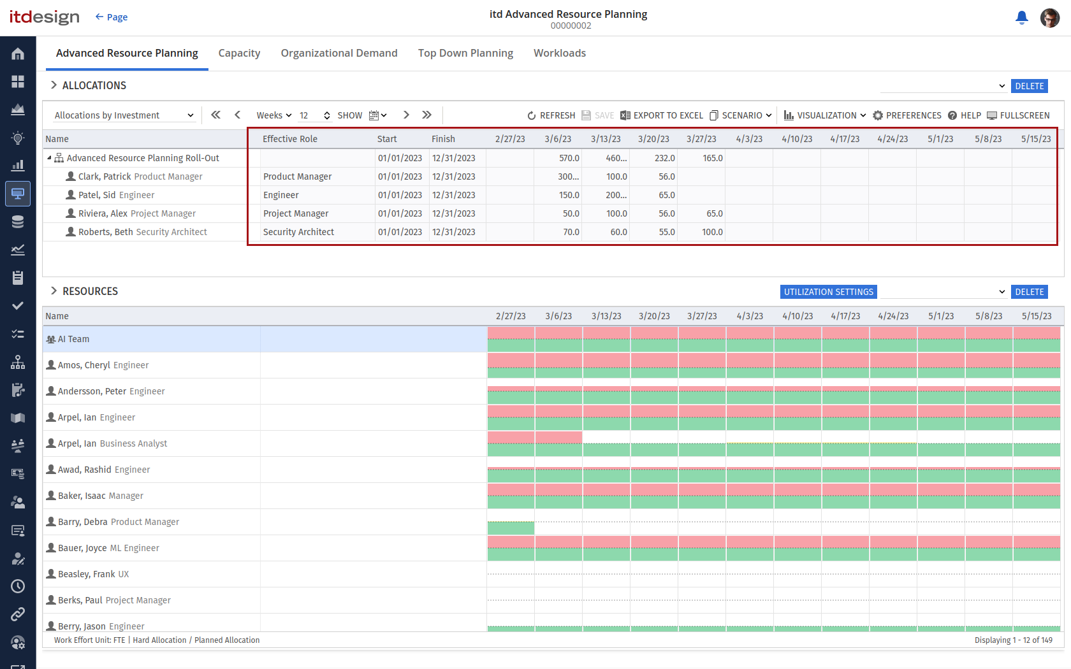Open the line trend sidebar icon
Screen dimensions: 1071x669
pos(18,250)
